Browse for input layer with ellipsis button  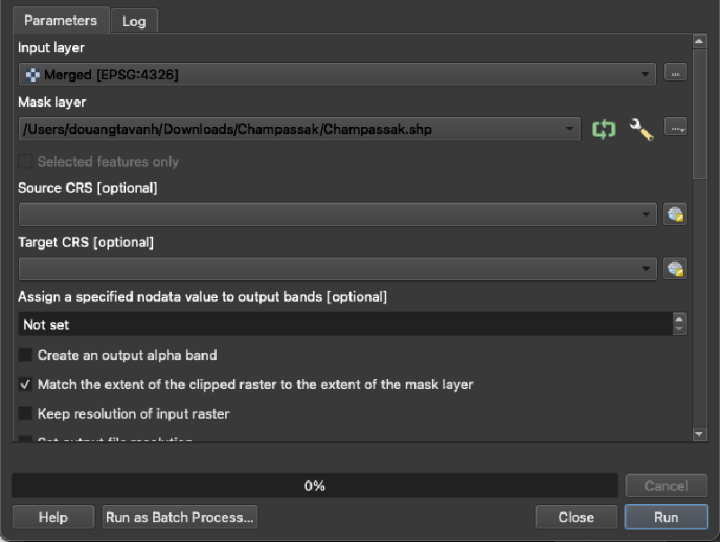pyautogui.click(x=675, y=74)
